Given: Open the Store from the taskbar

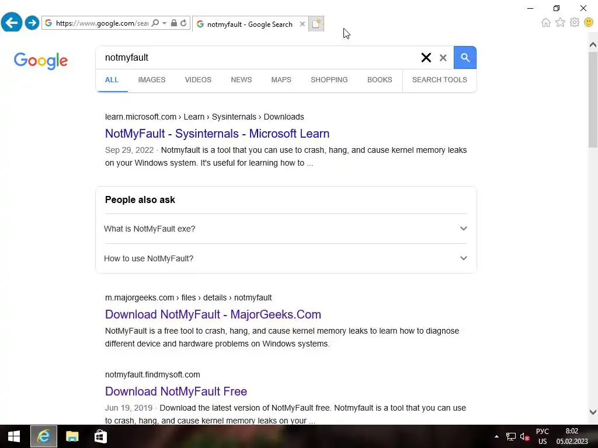Looking at the screenshot, I should pos(100,436).
